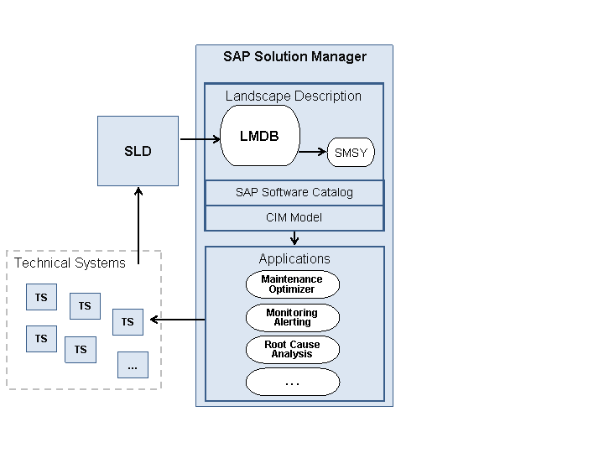Click the Applications heading

click(x=294, y=258)
